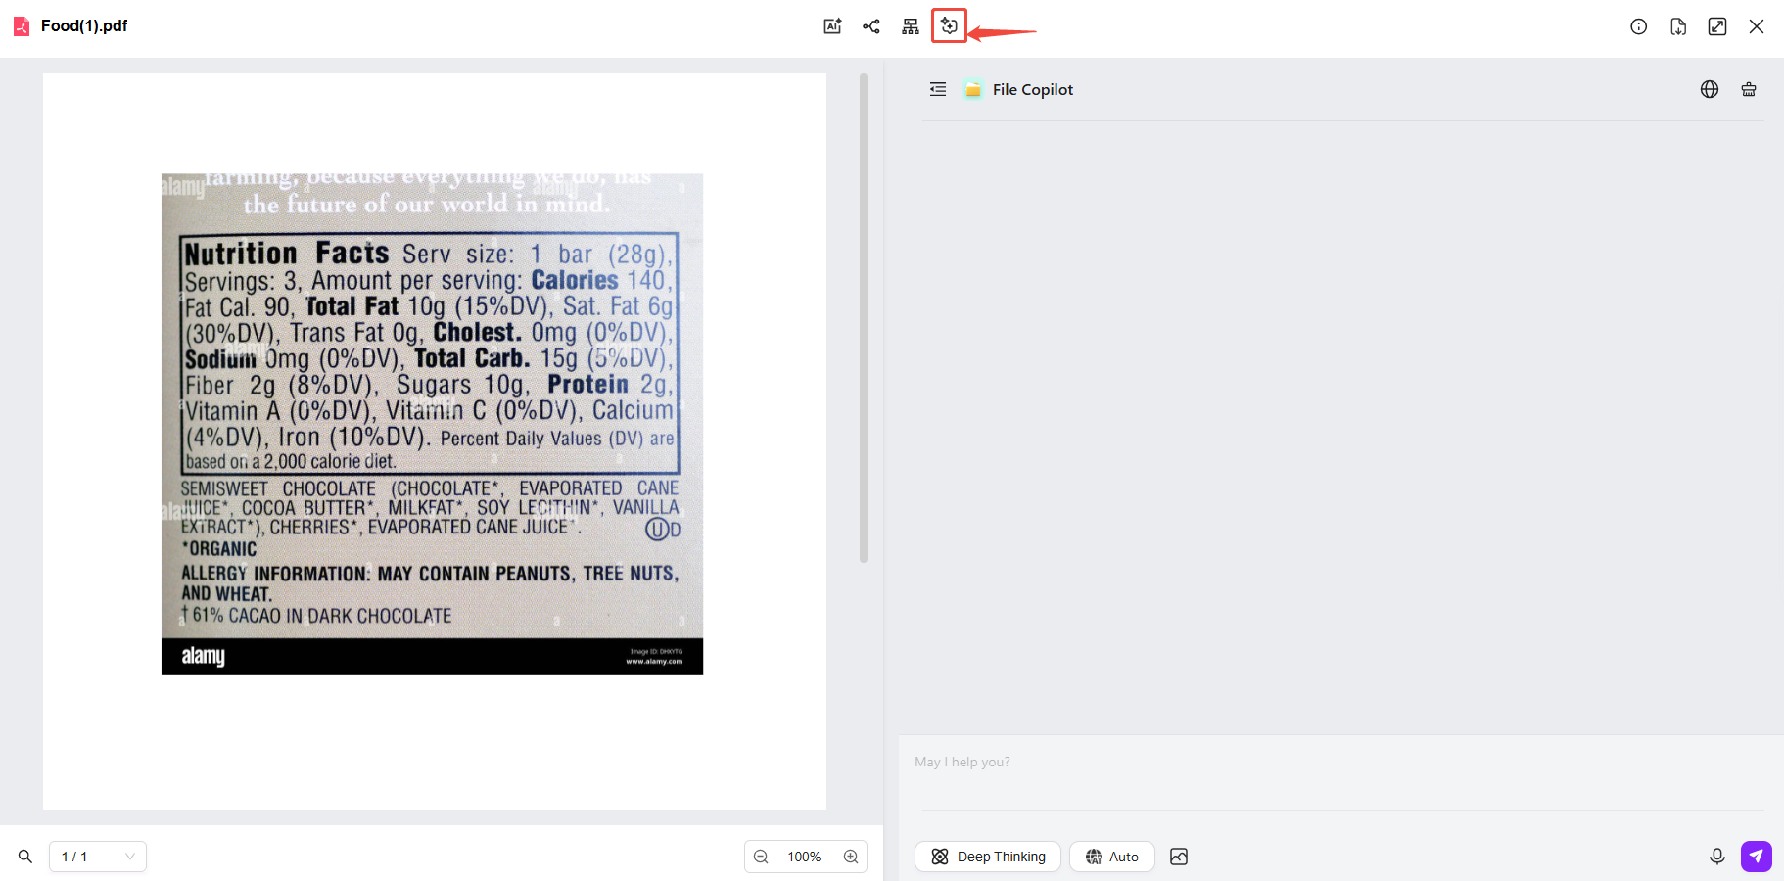Open the file info icon at top right
The height and width of the screenshot is (881, 1784).
tap(1639, 26)
